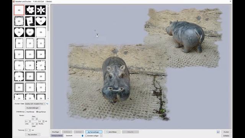Click the mask list scrollbar down arrow
Screen dimensions: 245x138
[48, 99]
